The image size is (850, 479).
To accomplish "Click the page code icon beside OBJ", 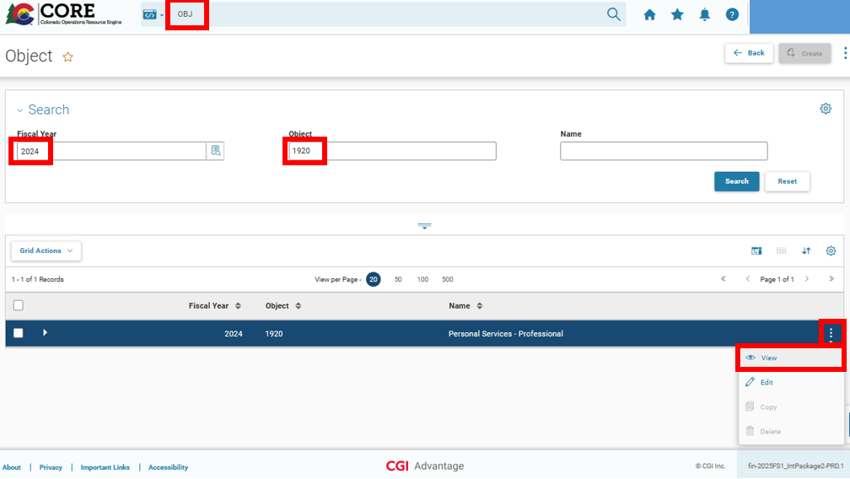I will tap(149, 14).
